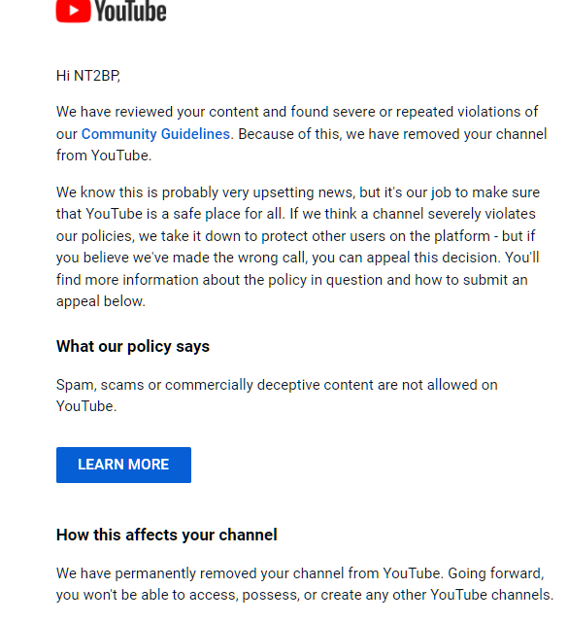Click the line 'We have reviewed your content'
568x623 pixels.
coord(297,112)
